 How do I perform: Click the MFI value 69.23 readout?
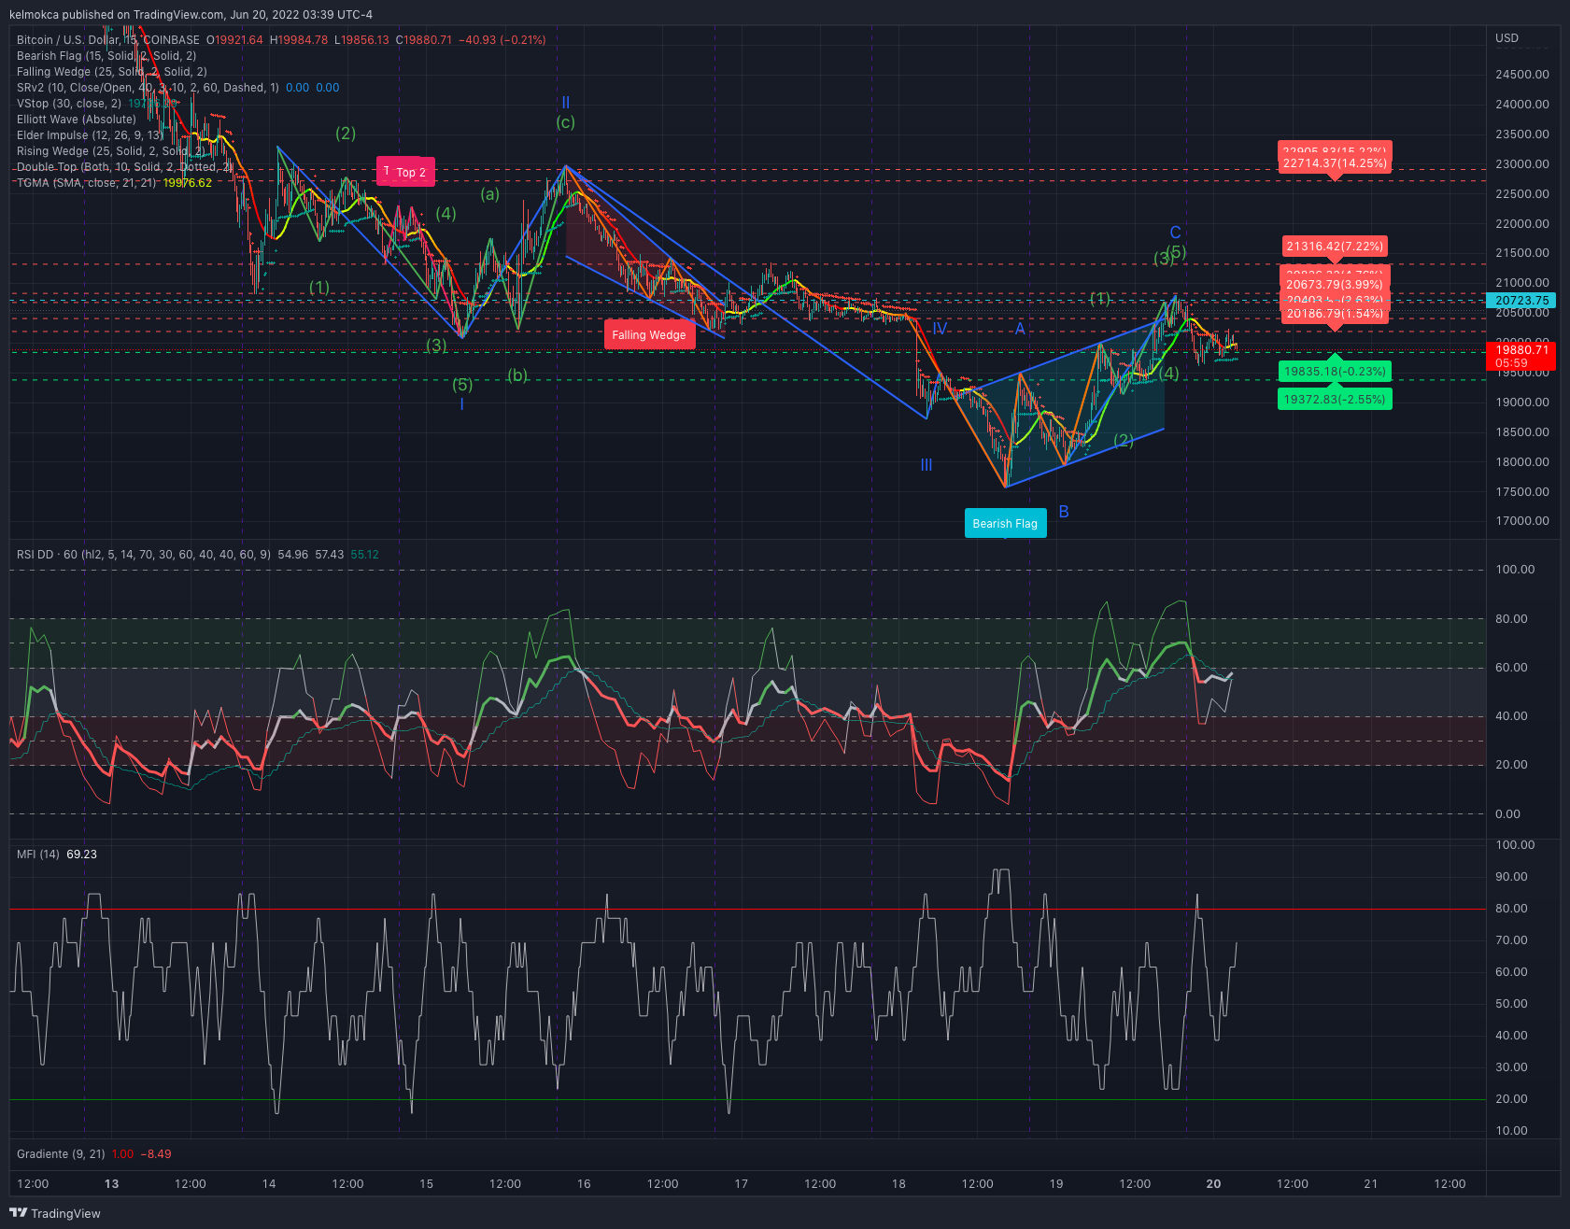(82, 855)
